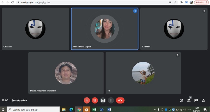Click the cast icon in Chrome toolbar
This screenshot has width=210, height=112.
pos(186,2)
